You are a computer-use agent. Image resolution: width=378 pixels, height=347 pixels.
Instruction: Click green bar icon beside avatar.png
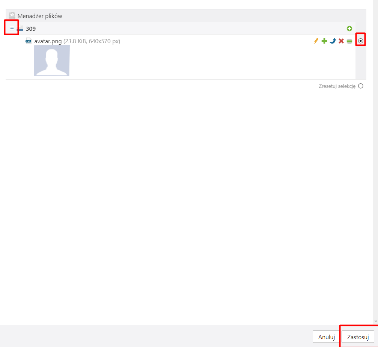coord(349,41)
